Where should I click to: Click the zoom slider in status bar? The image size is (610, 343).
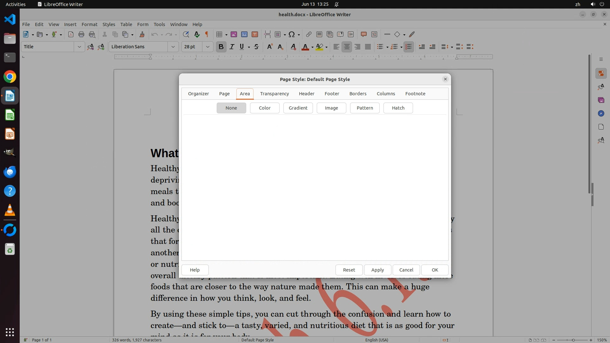click(573, 340)
